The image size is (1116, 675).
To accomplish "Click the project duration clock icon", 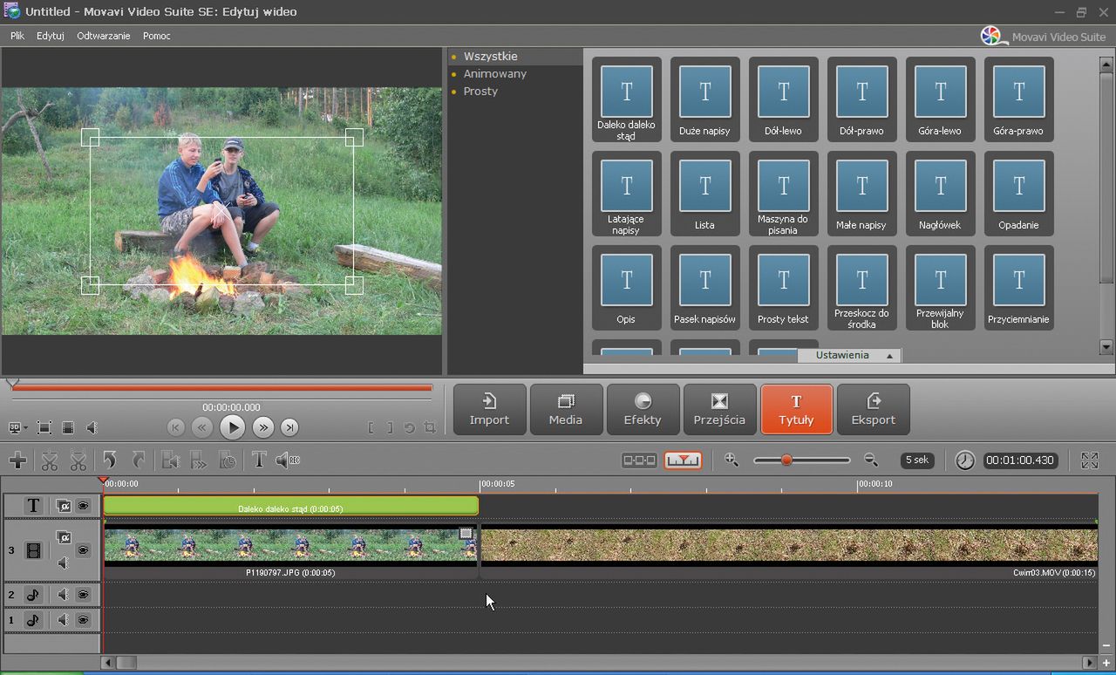I will point(964,460).
